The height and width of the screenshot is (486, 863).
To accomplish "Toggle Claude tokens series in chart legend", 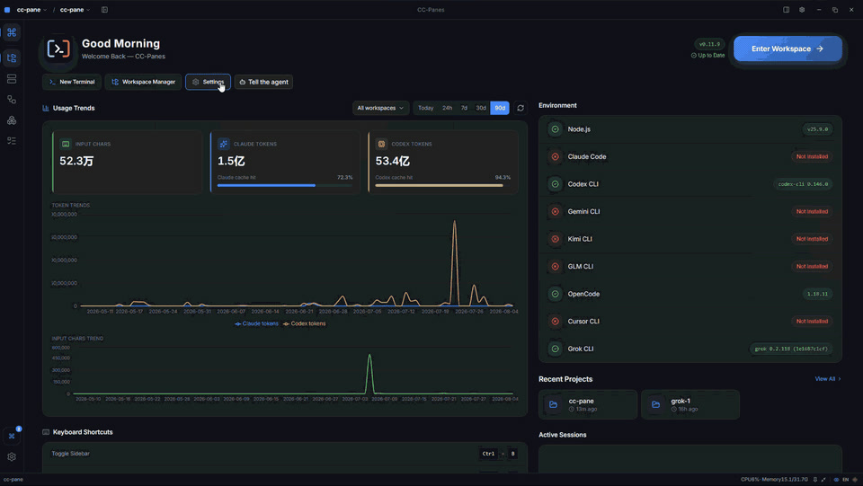I will click(256, 323).
